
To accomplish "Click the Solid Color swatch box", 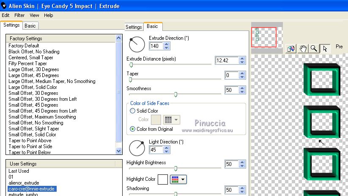I will coord(156,120).
